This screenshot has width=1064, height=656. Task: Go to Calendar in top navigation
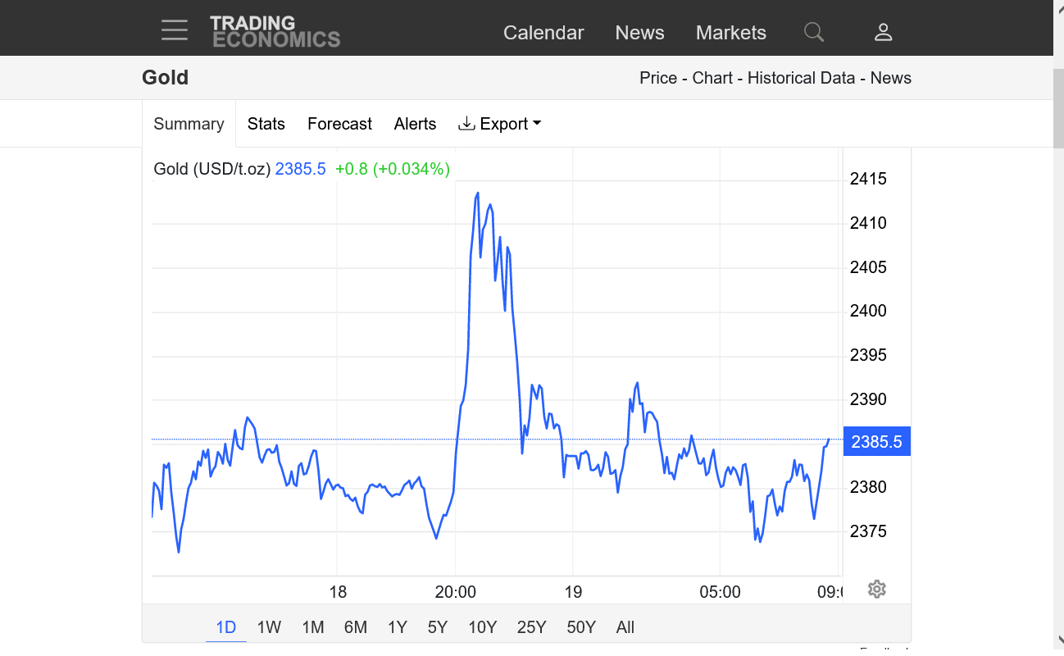[x=543, y=33]
